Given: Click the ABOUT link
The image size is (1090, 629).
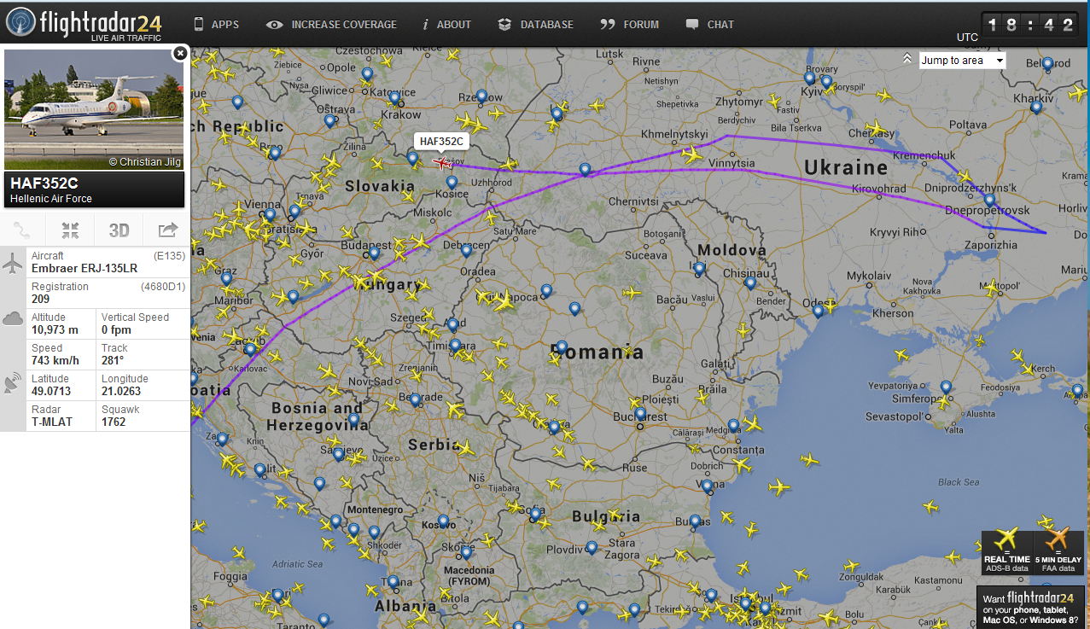Looking at the screenshot, I should (x=447, y=25).
